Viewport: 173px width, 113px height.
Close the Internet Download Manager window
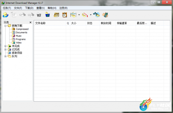(x=167, y=2)
